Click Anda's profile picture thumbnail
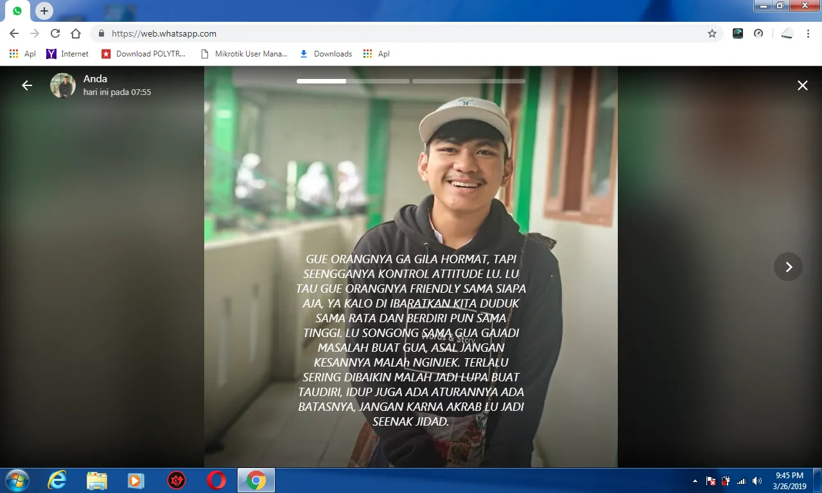 (x=62, y=85)
